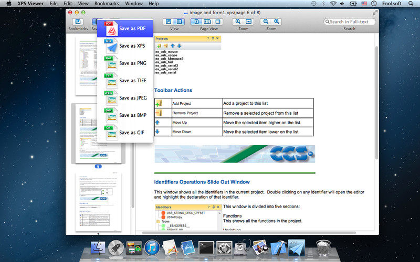Focus the Search in Full-text field
The width and height of the screenshot is (420, 262).
point(350,21)
